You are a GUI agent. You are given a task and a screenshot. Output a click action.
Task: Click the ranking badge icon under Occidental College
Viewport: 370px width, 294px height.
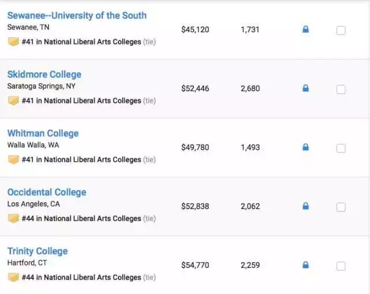click(13, 218)
